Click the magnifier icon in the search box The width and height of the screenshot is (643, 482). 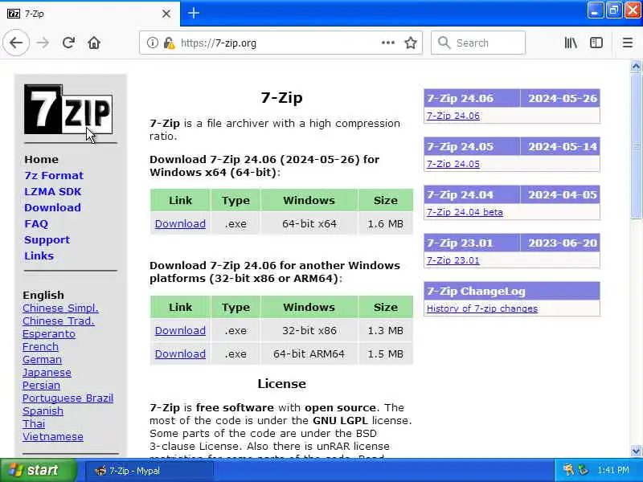point(444,43)
